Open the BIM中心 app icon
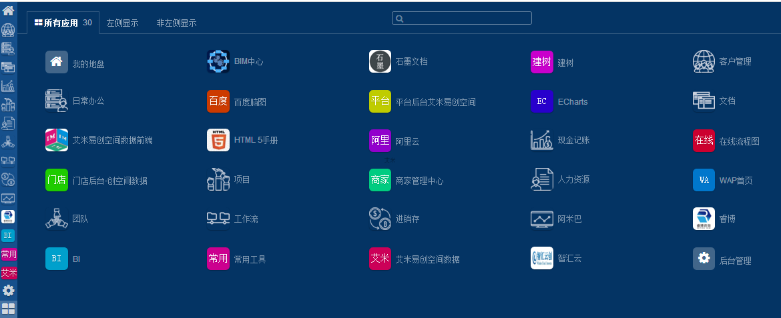The height and width of the screenshot is (318, 781). pos(218,61)
